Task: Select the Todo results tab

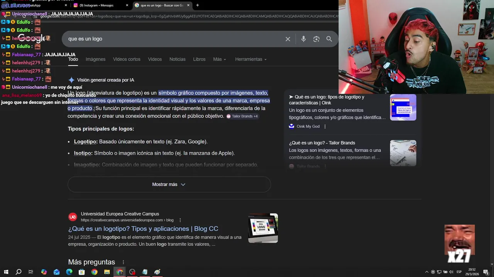Action: click(x=73, y=59)
